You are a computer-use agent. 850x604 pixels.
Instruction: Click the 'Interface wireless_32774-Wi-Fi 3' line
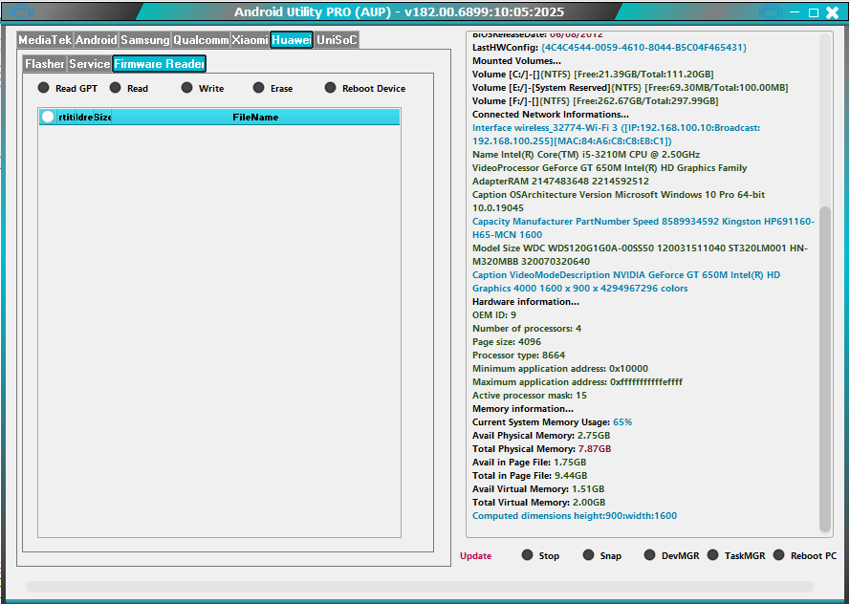click(x=616, y=135)
